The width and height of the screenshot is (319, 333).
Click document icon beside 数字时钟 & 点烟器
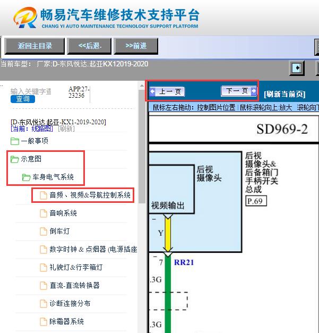tap(44, 249)
